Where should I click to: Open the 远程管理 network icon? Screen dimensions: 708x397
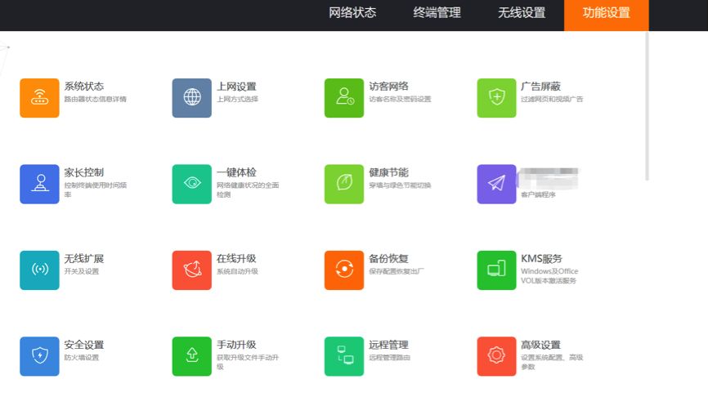click(344, 356)
